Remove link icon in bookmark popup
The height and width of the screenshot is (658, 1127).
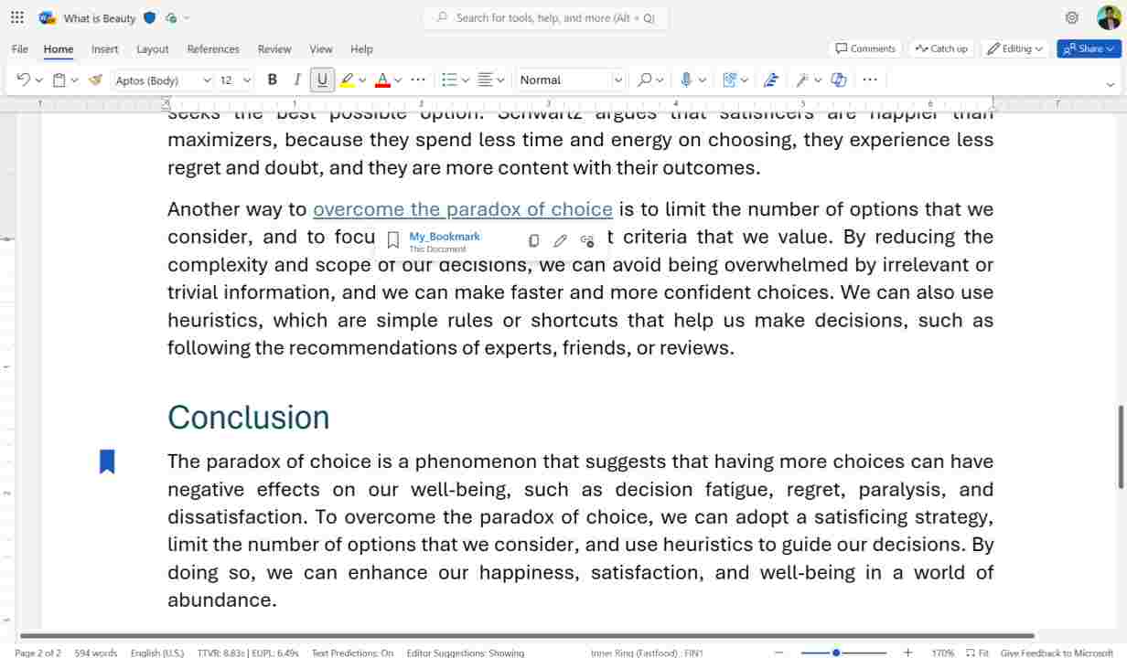(x=587, y=241)
